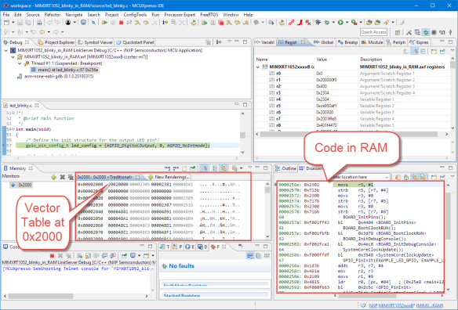Click the black face build icon
458x310 pixels.
coord(68,23)
